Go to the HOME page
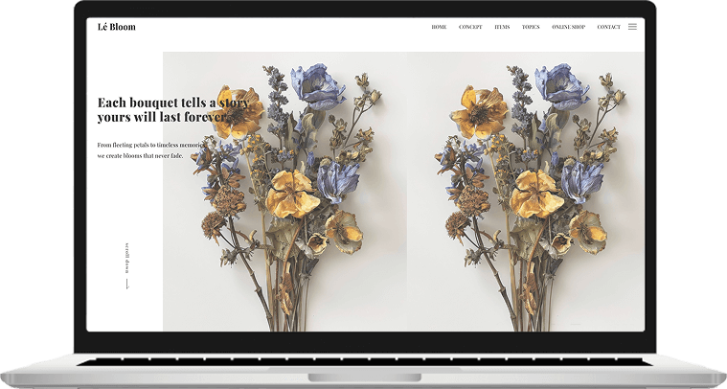727x389 pixels. [x=439, y=27]
